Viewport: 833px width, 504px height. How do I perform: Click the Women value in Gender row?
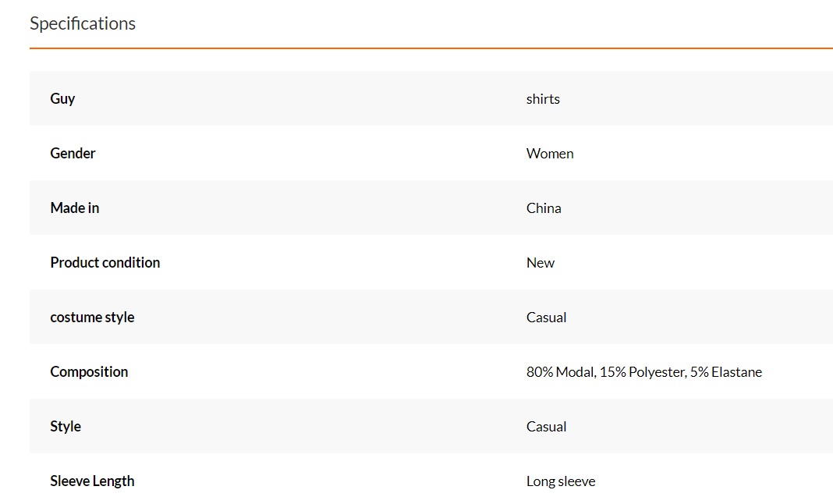pos(550,154)
